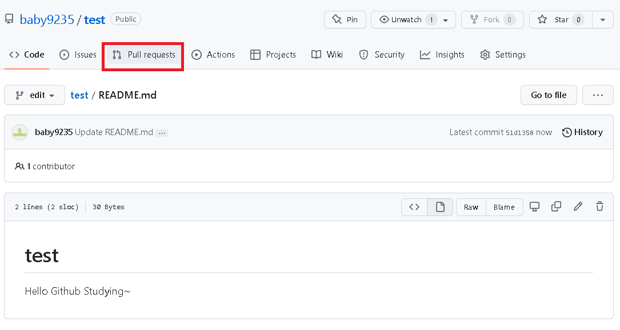Display the rendered file view
The width and height of the screenshot is (620, 330).
tap(440, 207)
